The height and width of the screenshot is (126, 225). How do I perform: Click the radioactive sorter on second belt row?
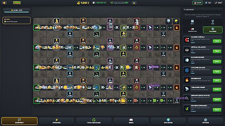point(137,48)
